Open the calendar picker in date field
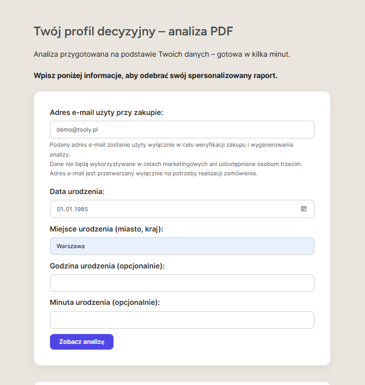 click(x=304, y=209)
